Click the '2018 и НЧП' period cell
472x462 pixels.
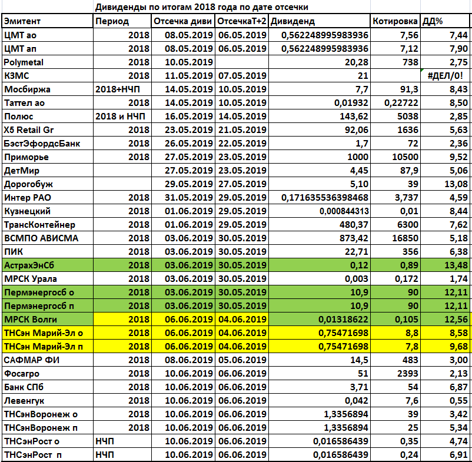[122, 116]
